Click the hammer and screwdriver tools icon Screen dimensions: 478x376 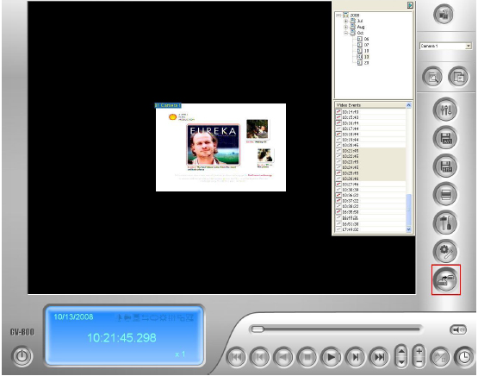(x=445, y=223)
